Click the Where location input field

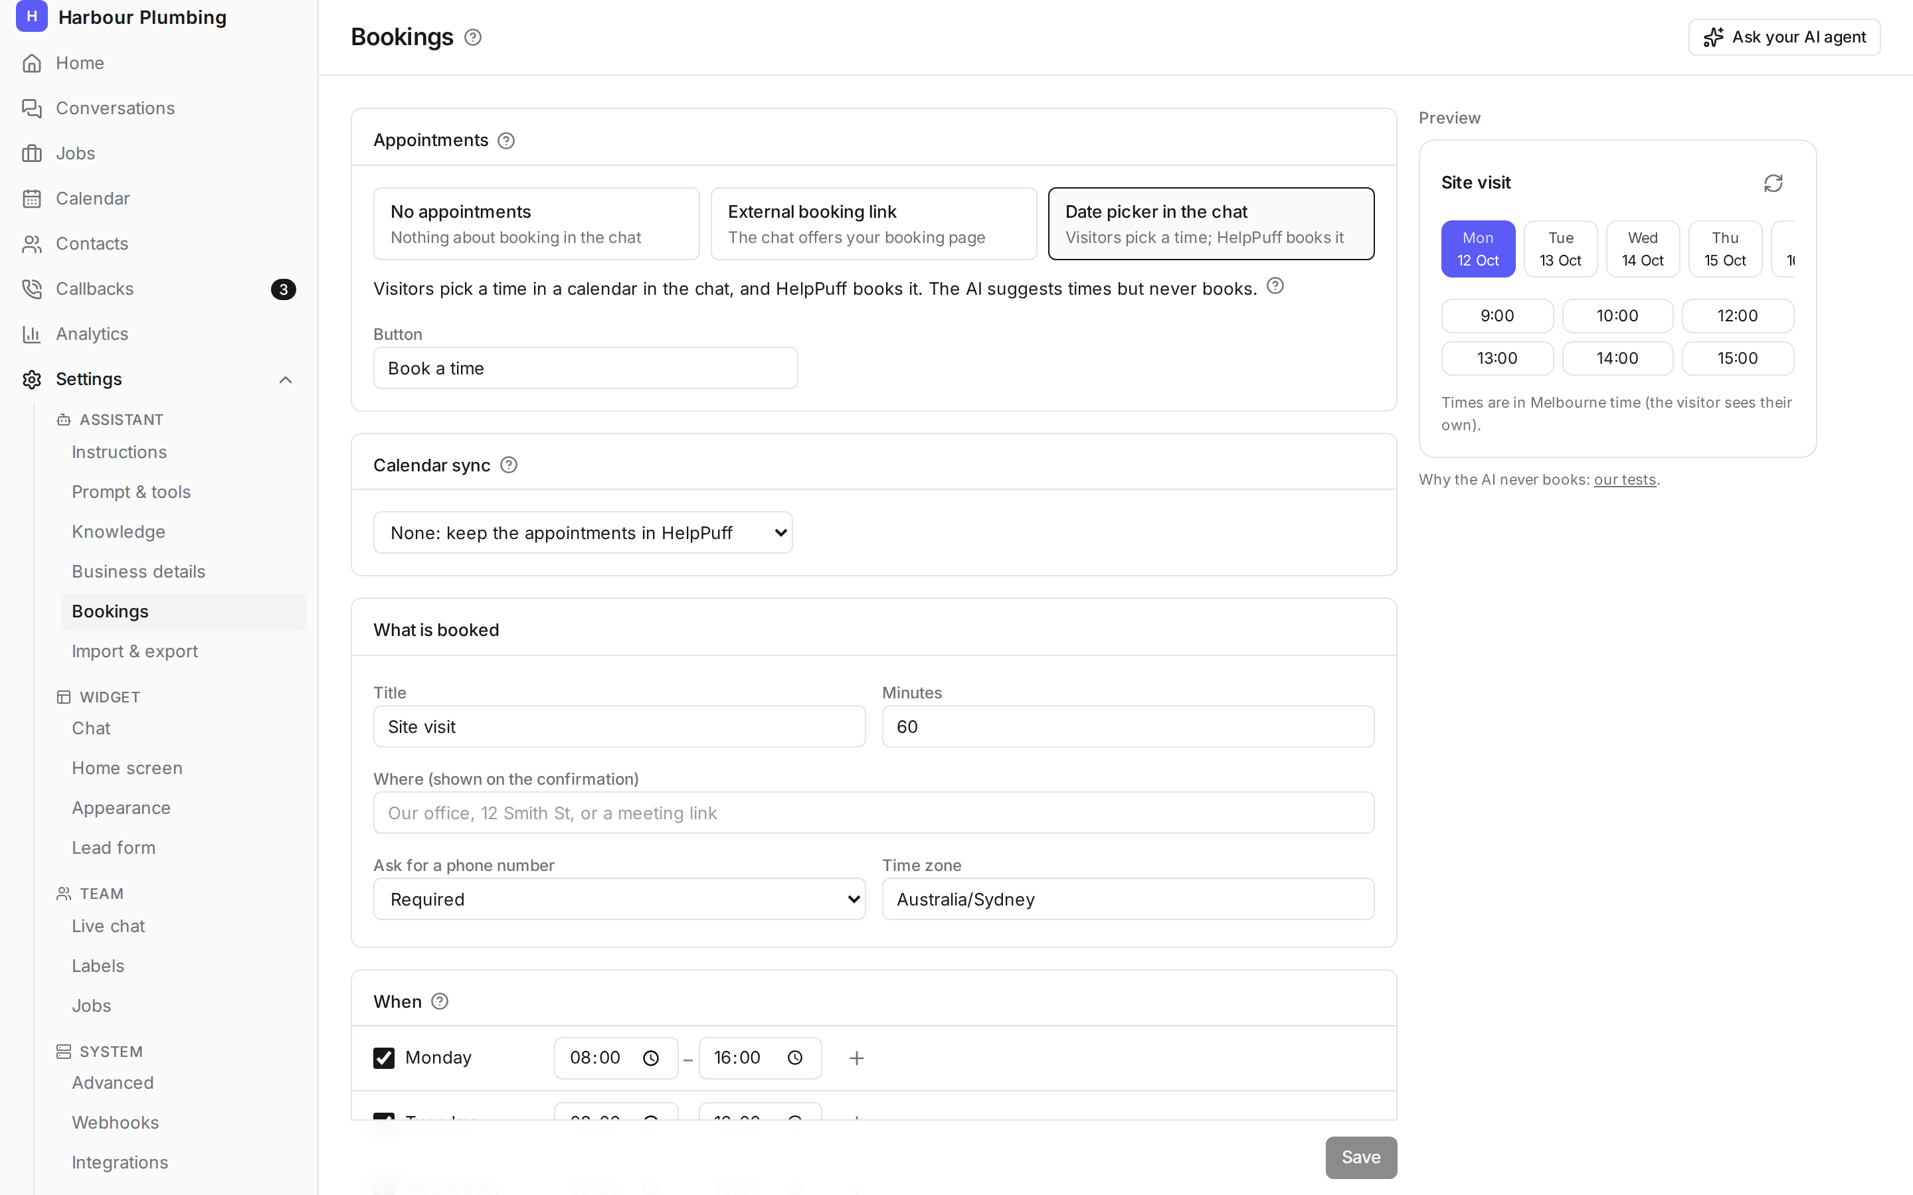[873, 813]
